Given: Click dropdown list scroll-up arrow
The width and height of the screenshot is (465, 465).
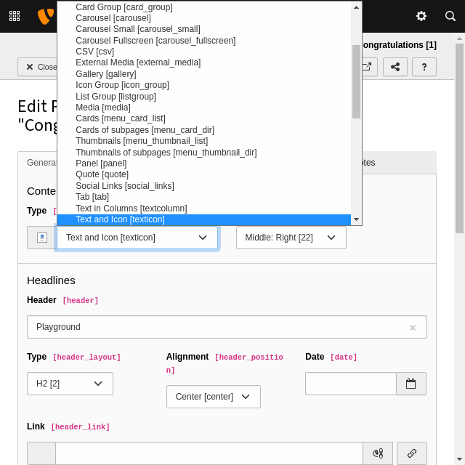Looking at the screenshot, I should point(356,7).
